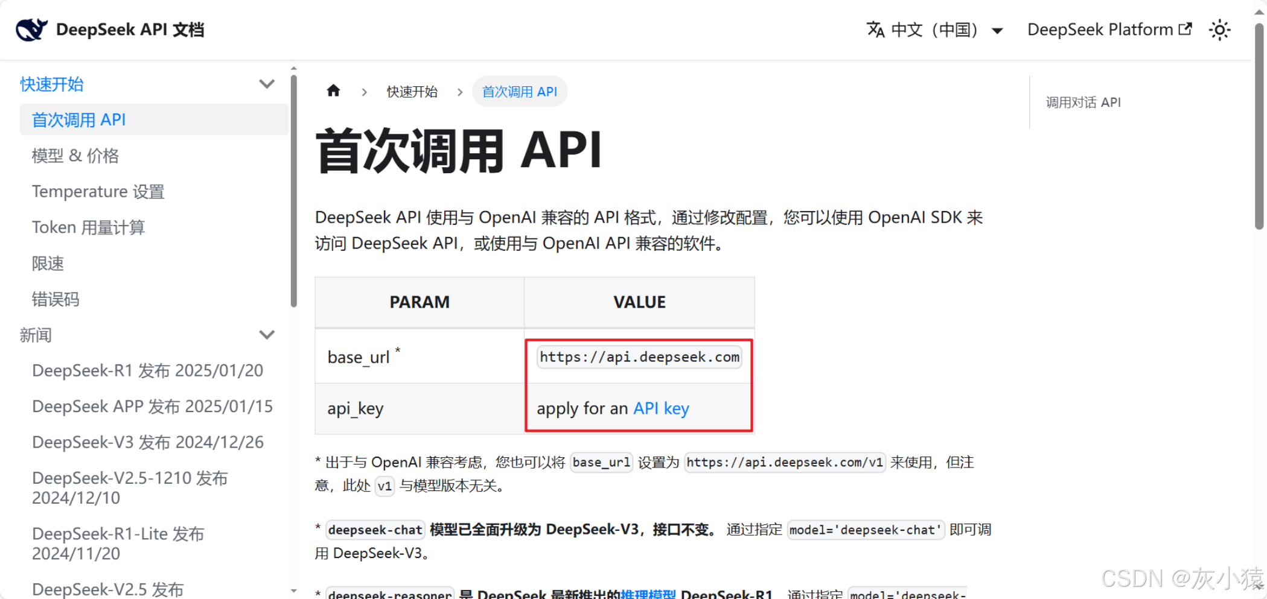
Task: Click the model='deepseek-chat' inline code
Action: (x=866, y=530)
